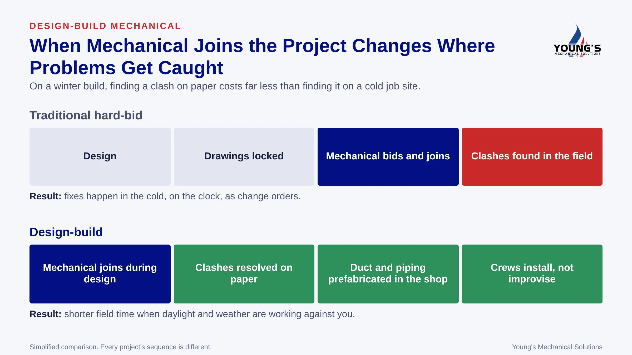Click the winter build subtitle sentence
The width and height of the screenshot is (632, 355).
pos(225,86)
